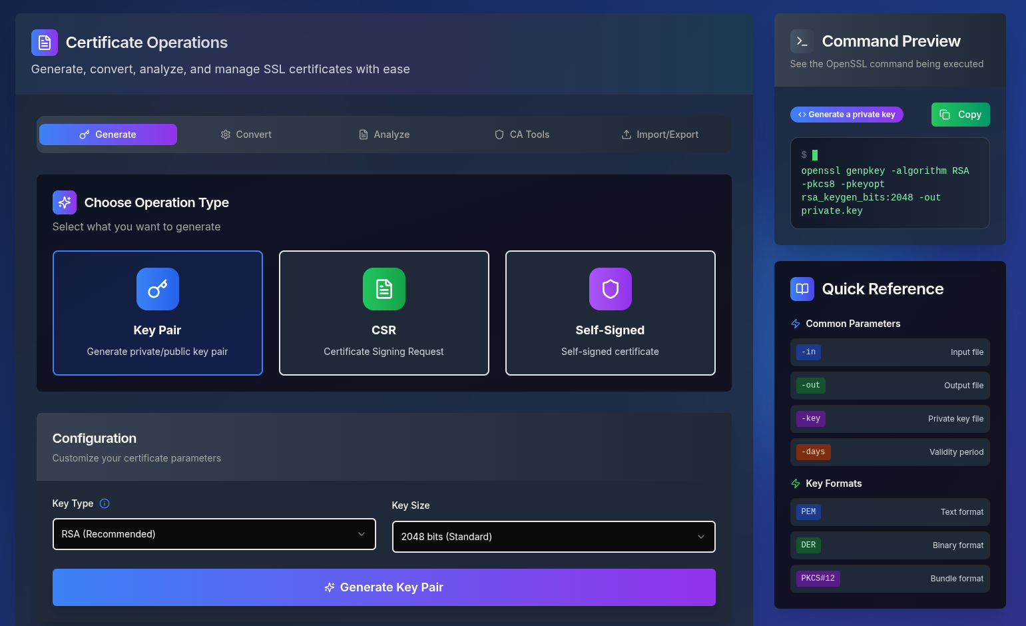
Task: Click the PKCS#12 format badge
Action: click(x=818, y=578)
